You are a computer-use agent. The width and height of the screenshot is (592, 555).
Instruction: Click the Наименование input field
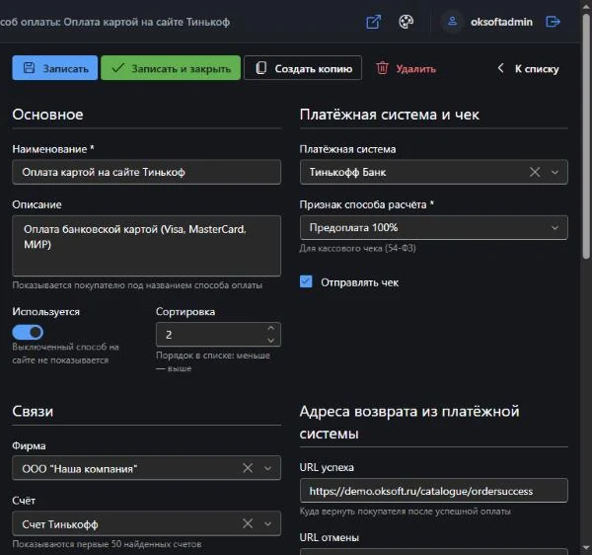(x=146, y=172)
